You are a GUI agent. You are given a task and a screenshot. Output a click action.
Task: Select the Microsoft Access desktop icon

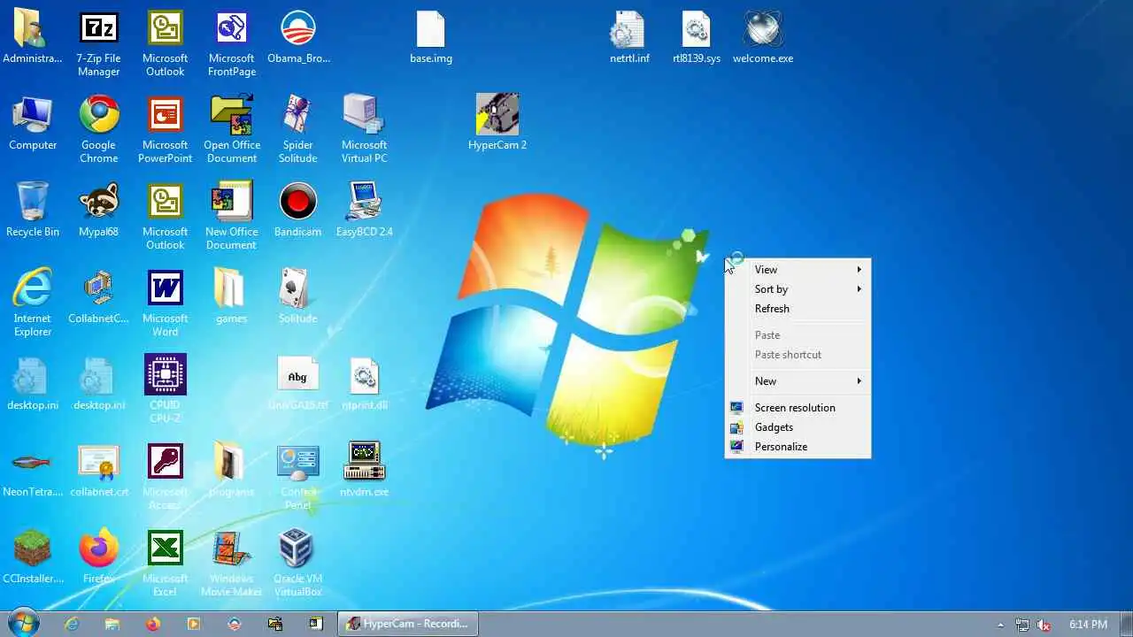[x=166, y=476]
